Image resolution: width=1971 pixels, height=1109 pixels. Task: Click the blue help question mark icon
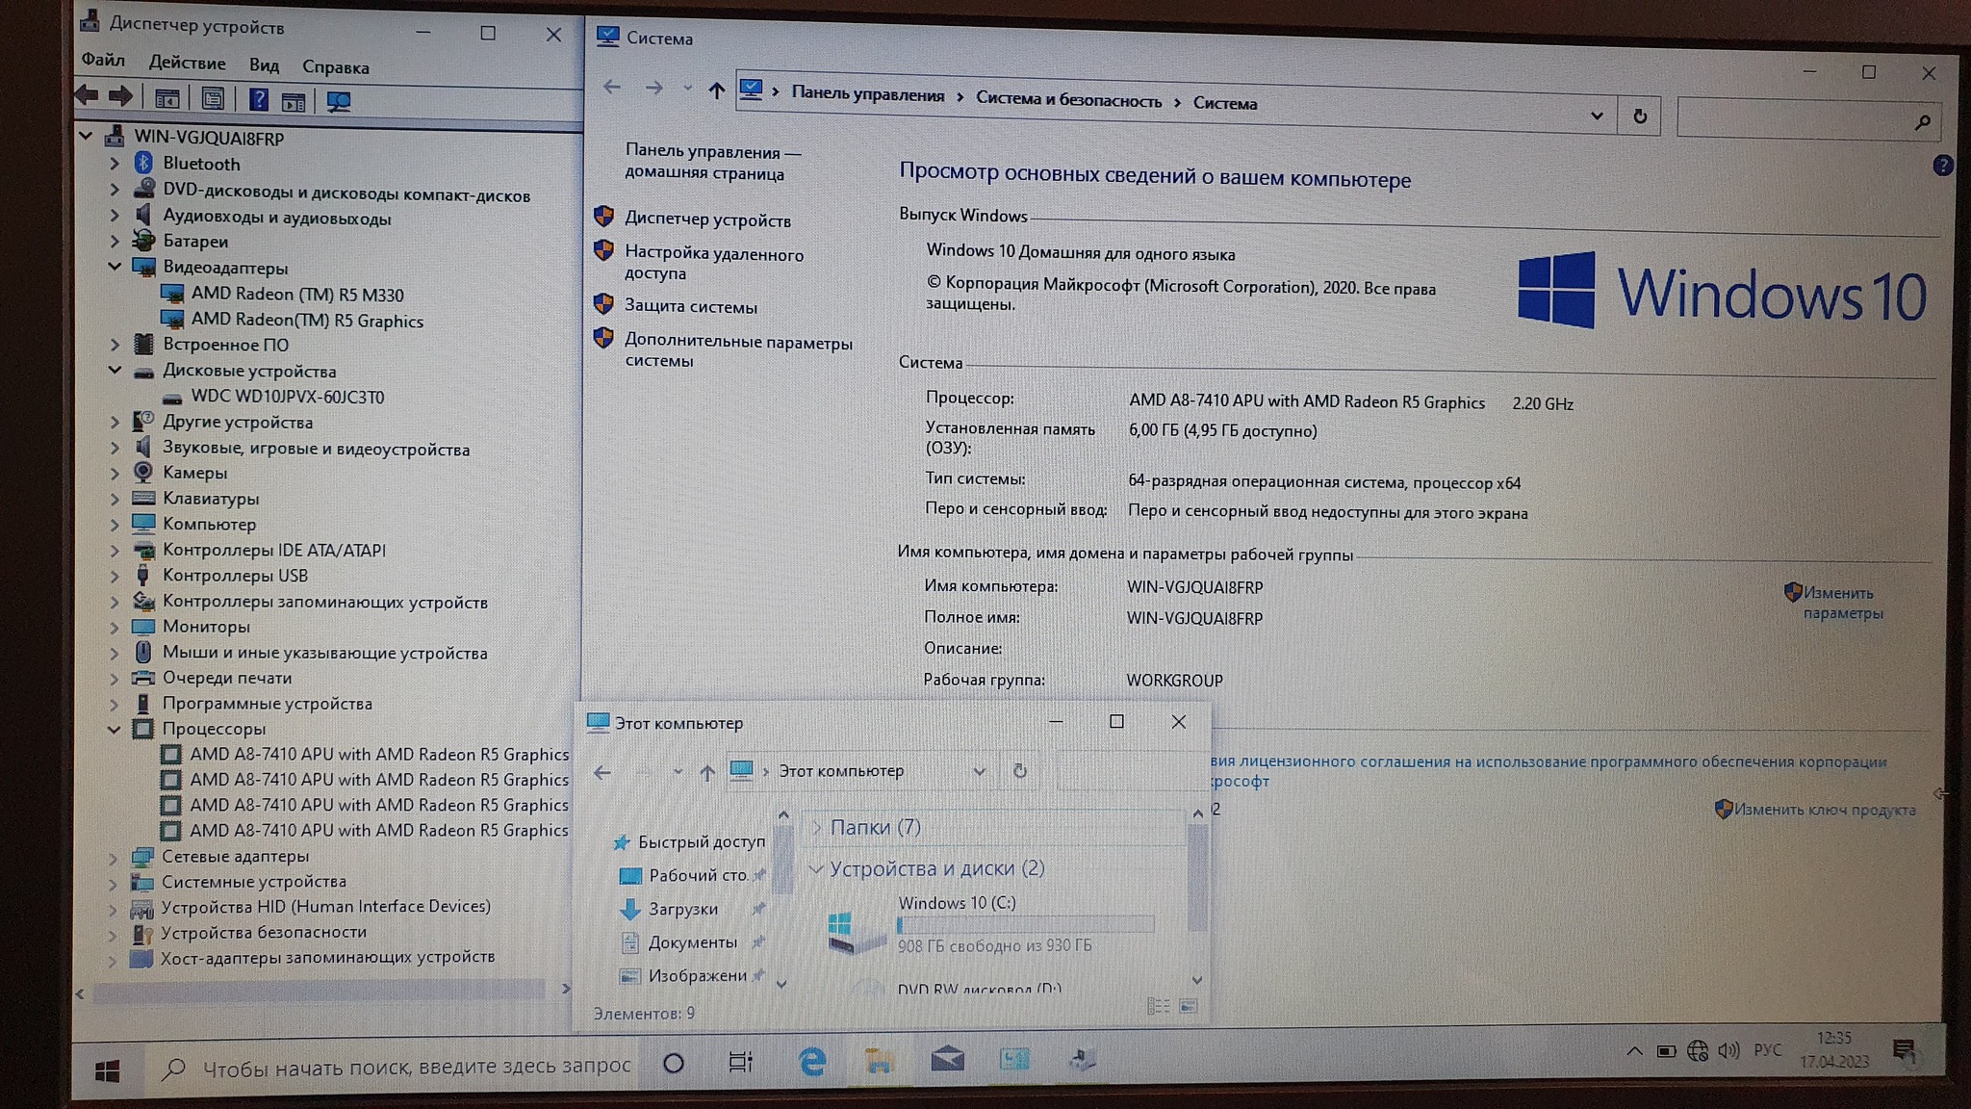pos(1941,166)
